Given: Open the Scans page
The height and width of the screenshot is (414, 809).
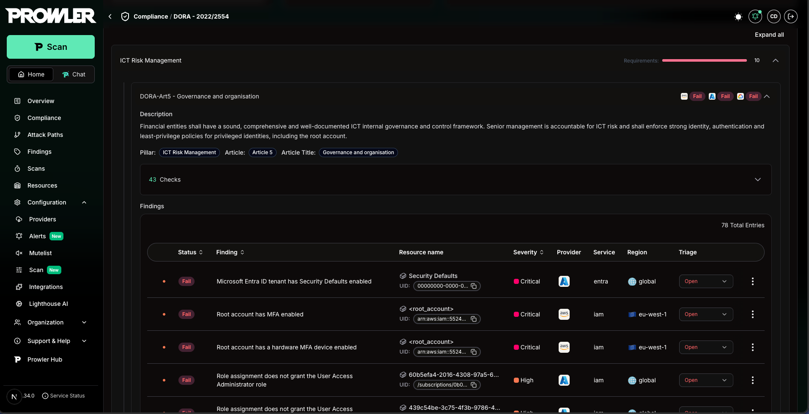Looking at the screenshot, I should click(36, 169).
